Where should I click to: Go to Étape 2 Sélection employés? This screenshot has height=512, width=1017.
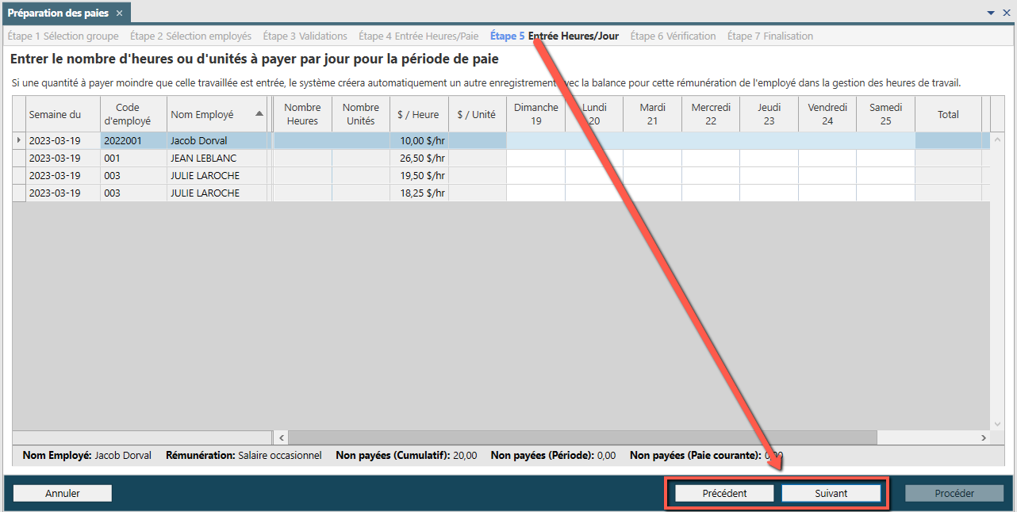coord(190,36)
